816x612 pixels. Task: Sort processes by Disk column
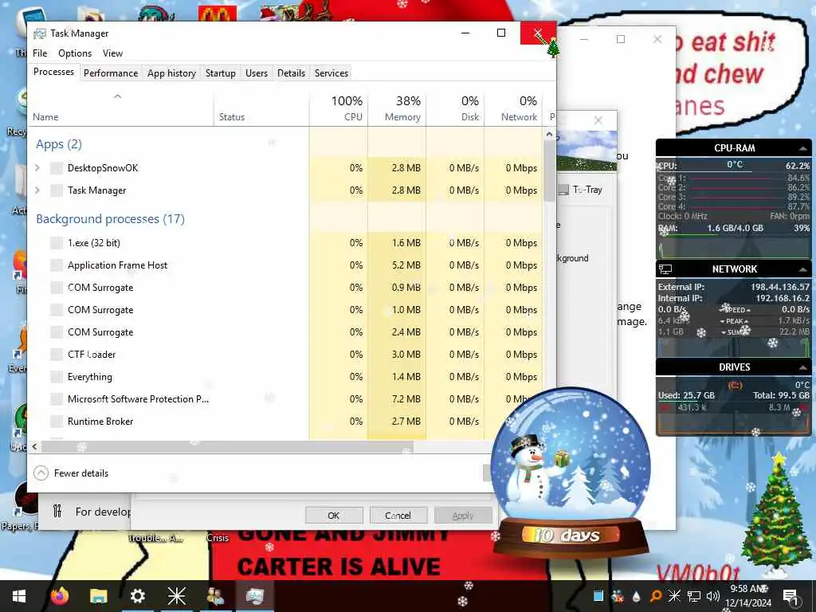pos(455,108)
